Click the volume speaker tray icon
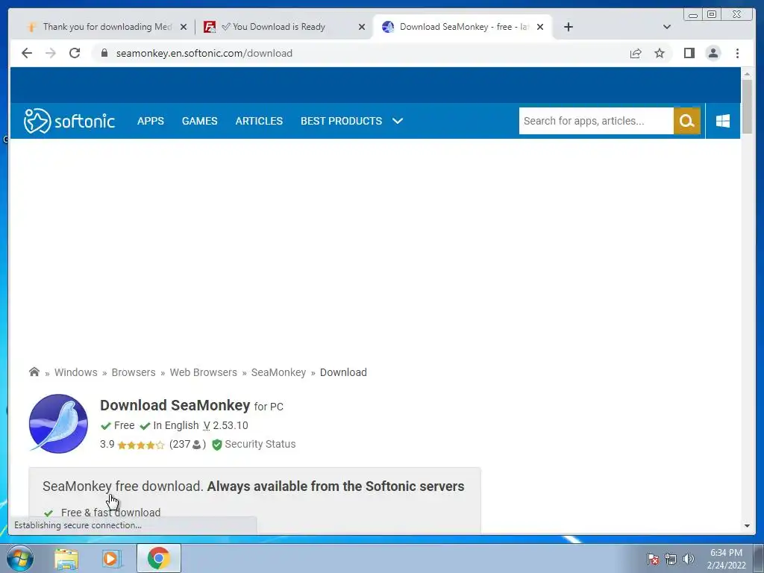Image resolution: width=764 pixels, height=573 pixels. click(689, 559)
